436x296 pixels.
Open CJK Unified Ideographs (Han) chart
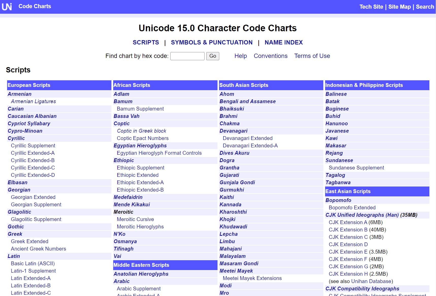[x=362, y=215]
